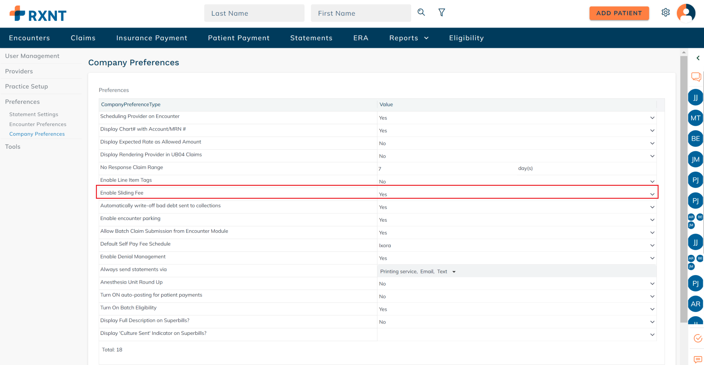This screenshot has width=704, height=365.
Task: Open the chat bubbles icon in right sidebar
Action: pos(696,77)
